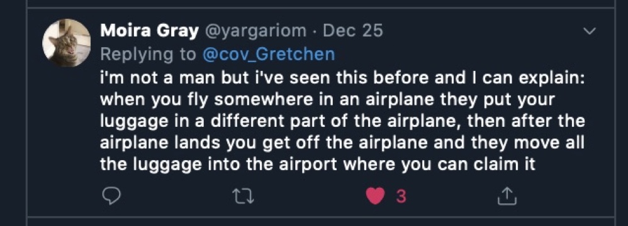628x226 pixels.
Task: Open the Moira Gray display name
Action: (x=149, y=31)
